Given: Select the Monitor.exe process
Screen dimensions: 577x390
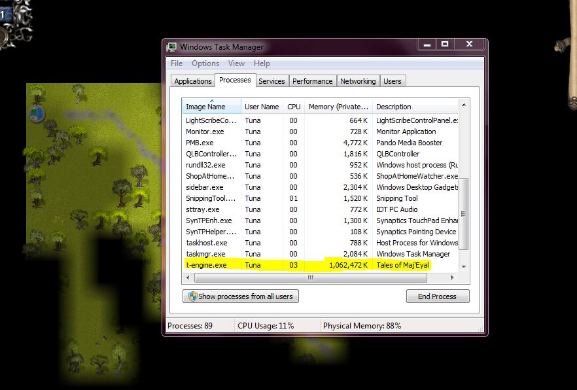Looking at the screenshot, I should coord(321,132).
